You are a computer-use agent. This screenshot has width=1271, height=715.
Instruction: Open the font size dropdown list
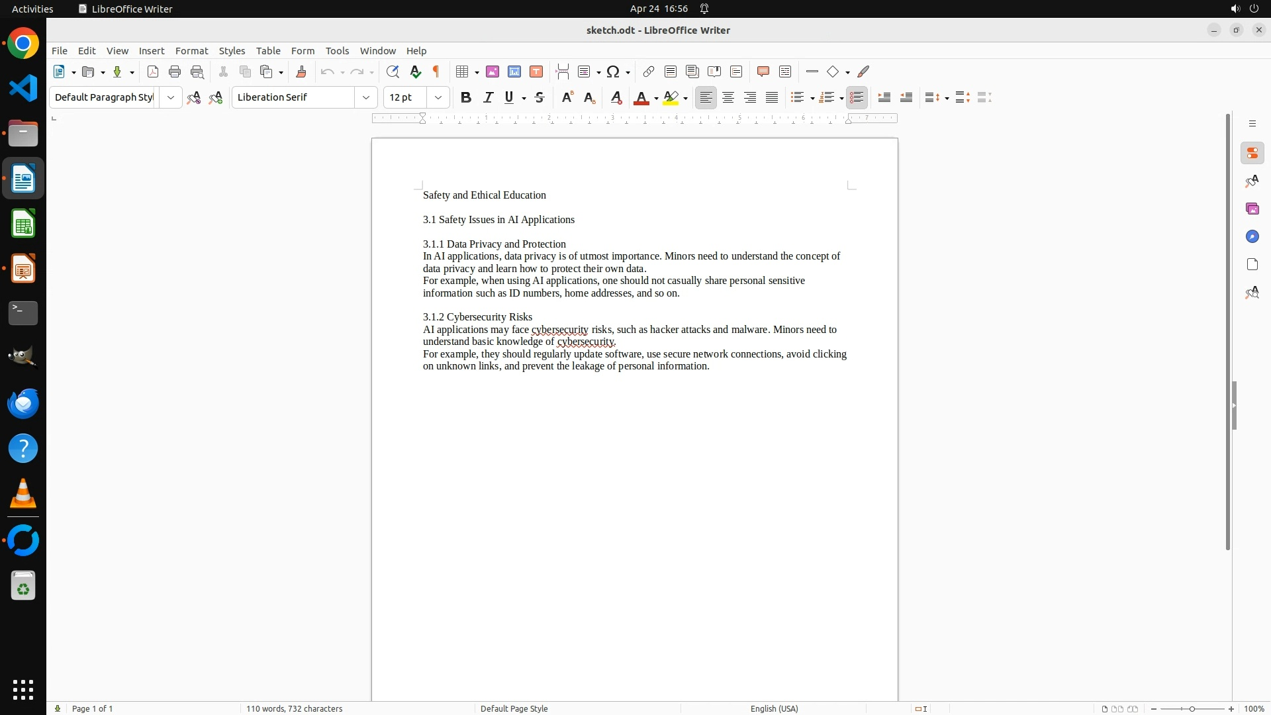(438, 97)
